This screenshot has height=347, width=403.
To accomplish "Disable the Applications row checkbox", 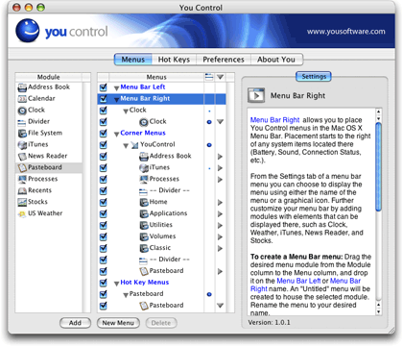I will click(103, 213).
